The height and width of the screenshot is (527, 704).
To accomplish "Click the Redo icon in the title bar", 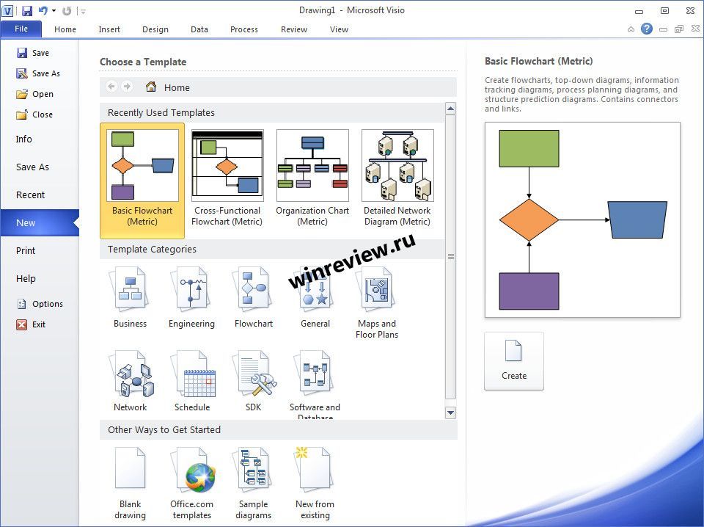I will click(67, 10).
